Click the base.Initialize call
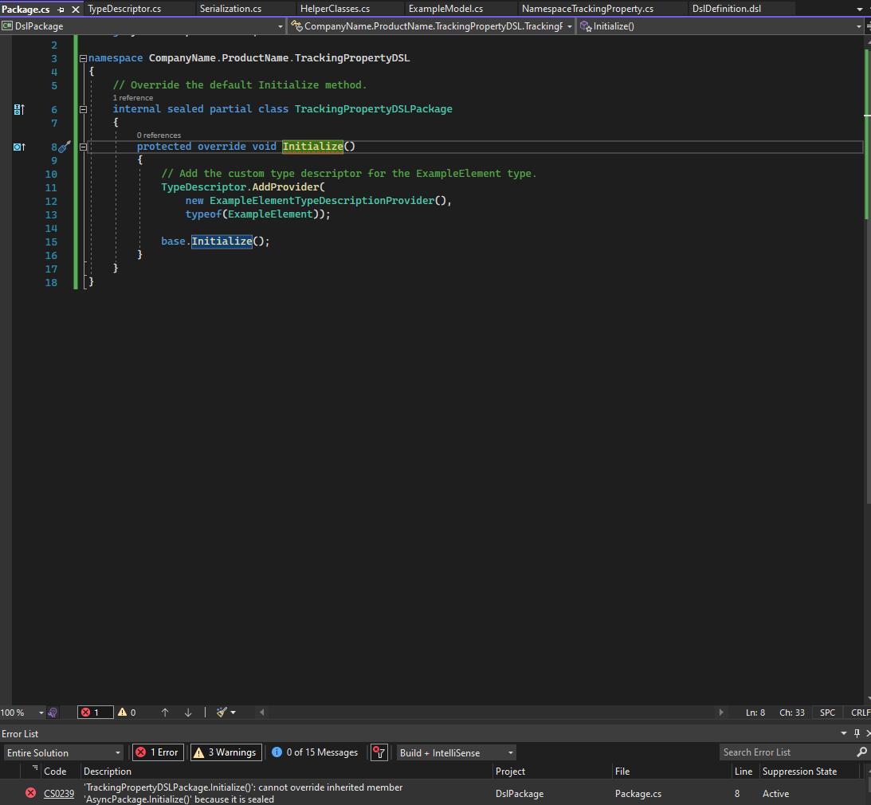The image size is (871, 805). (222, 241)
